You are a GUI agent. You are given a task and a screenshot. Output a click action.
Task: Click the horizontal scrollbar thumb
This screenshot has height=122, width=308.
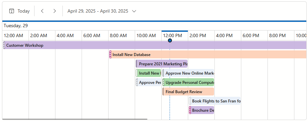pyautogui.click(x=75, y=119)
